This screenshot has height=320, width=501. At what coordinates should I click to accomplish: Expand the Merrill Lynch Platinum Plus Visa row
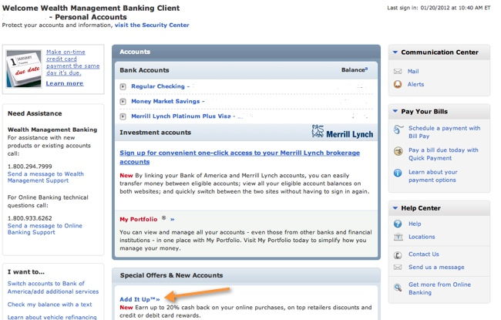[x=123, y=116]
